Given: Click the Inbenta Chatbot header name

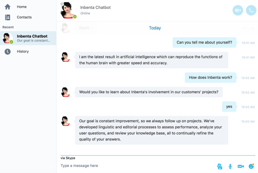Looking at the screenshot, I should [95, 8].
